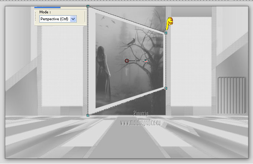Viewport: 253px width, 164px height.
Task: Click the top-left corner transform handle
Action: (x=88, y=6)
